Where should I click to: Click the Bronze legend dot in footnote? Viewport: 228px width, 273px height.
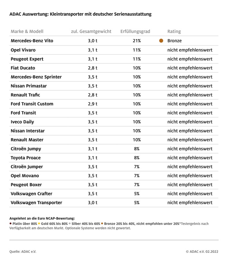(x=102, y=224)
